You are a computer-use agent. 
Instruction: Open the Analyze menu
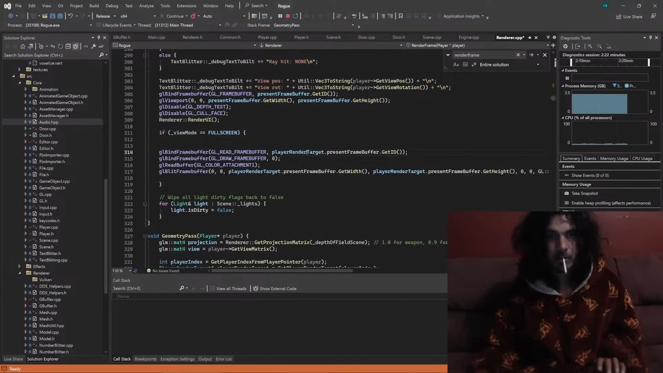coord(146,6)
